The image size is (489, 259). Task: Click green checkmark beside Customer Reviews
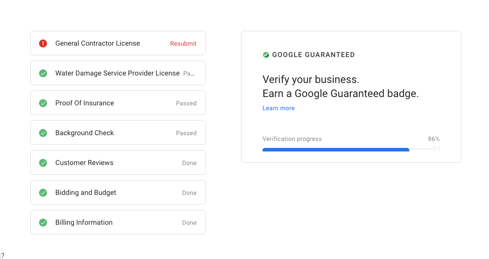pos(43,163)
